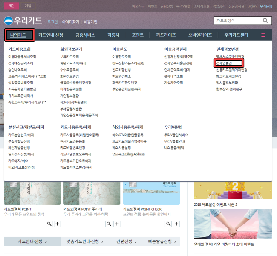
Task: Open the 해외직구 top link
Action: (138, 6)
